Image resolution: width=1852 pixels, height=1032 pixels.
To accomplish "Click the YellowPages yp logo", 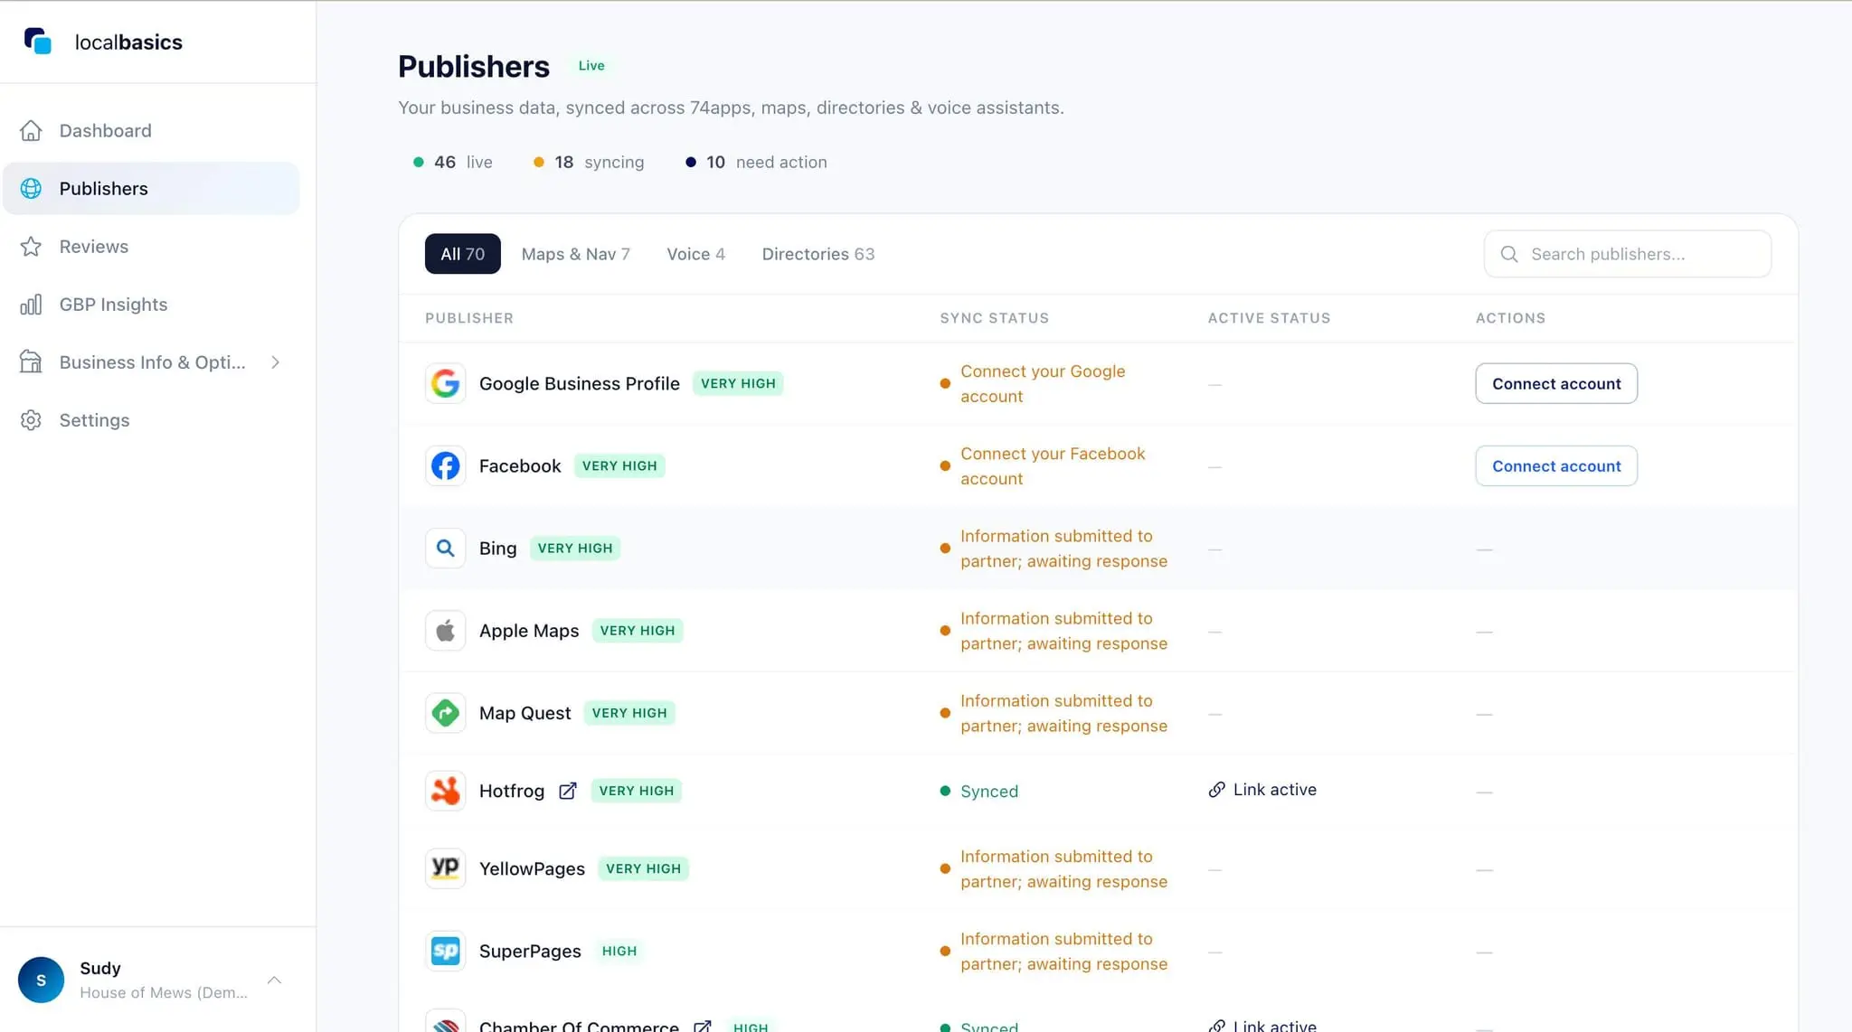I will pyautogui.click(x=446, y=868).
